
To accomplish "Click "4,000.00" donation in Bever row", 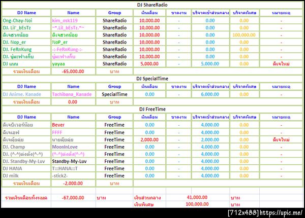I will (x=210, y=125).
